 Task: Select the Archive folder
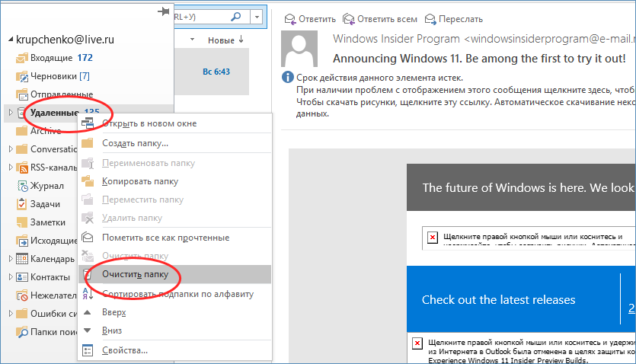pyautogui.click(x=46, y=131)
